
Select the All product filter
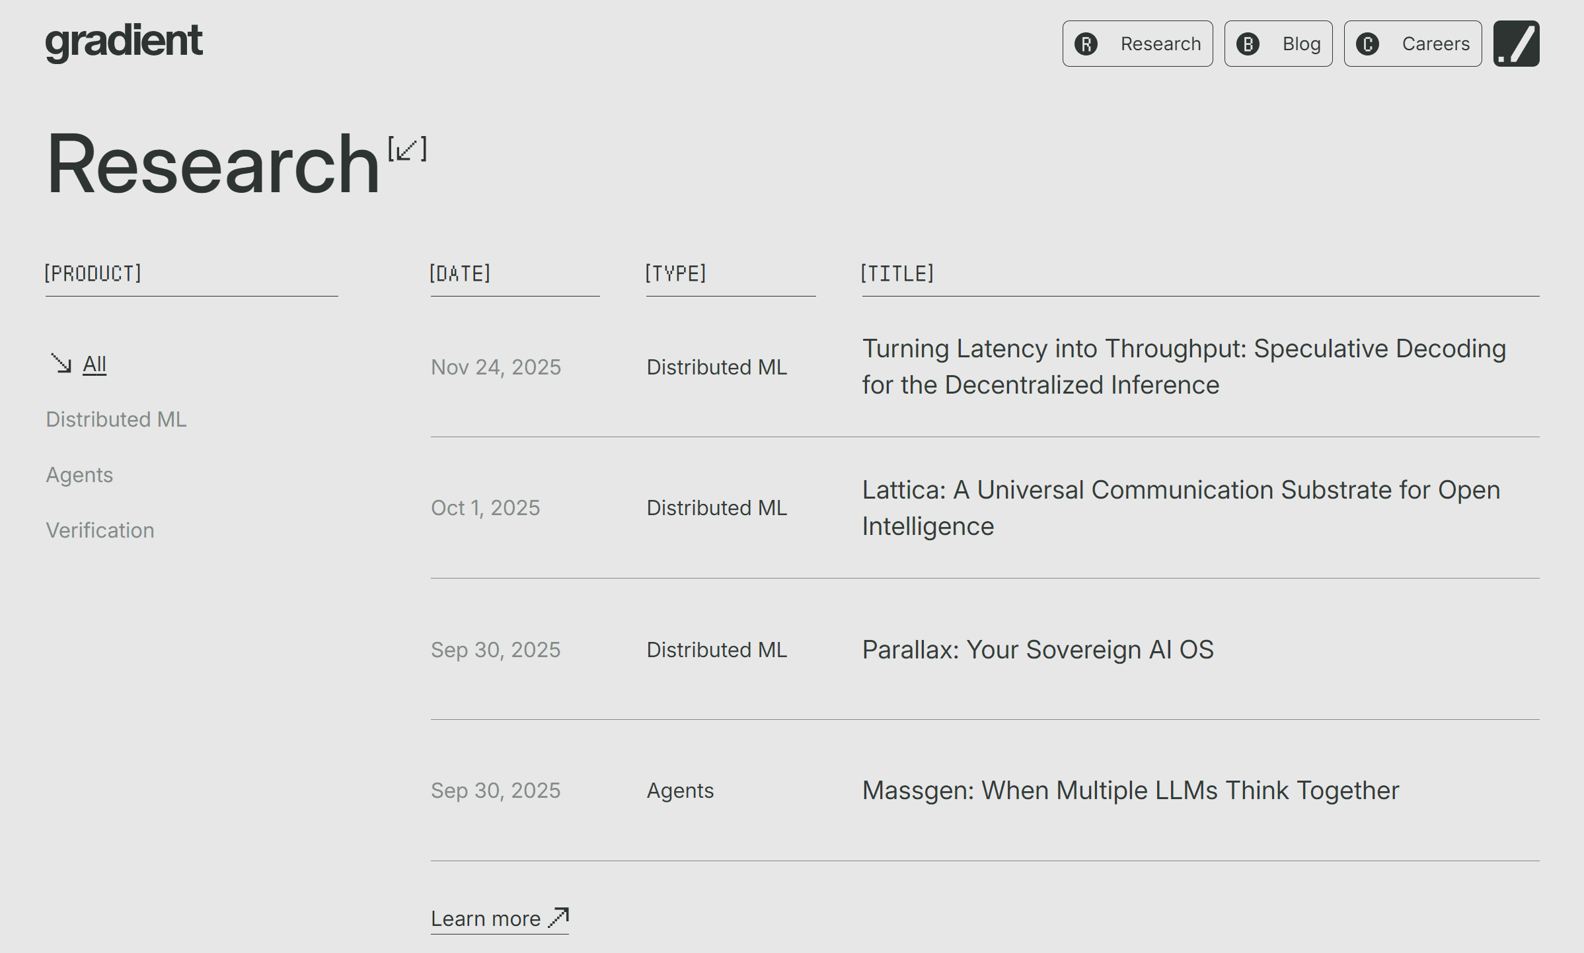click(94, 364)
